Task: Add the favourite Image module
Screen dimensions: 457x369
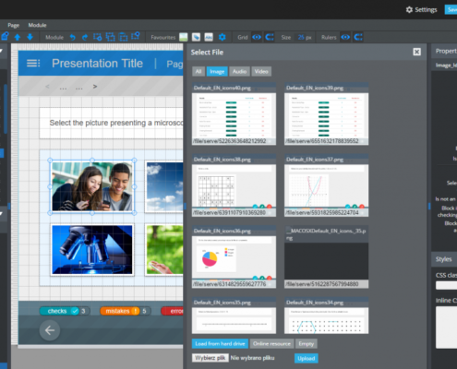Action: (184, 37)
